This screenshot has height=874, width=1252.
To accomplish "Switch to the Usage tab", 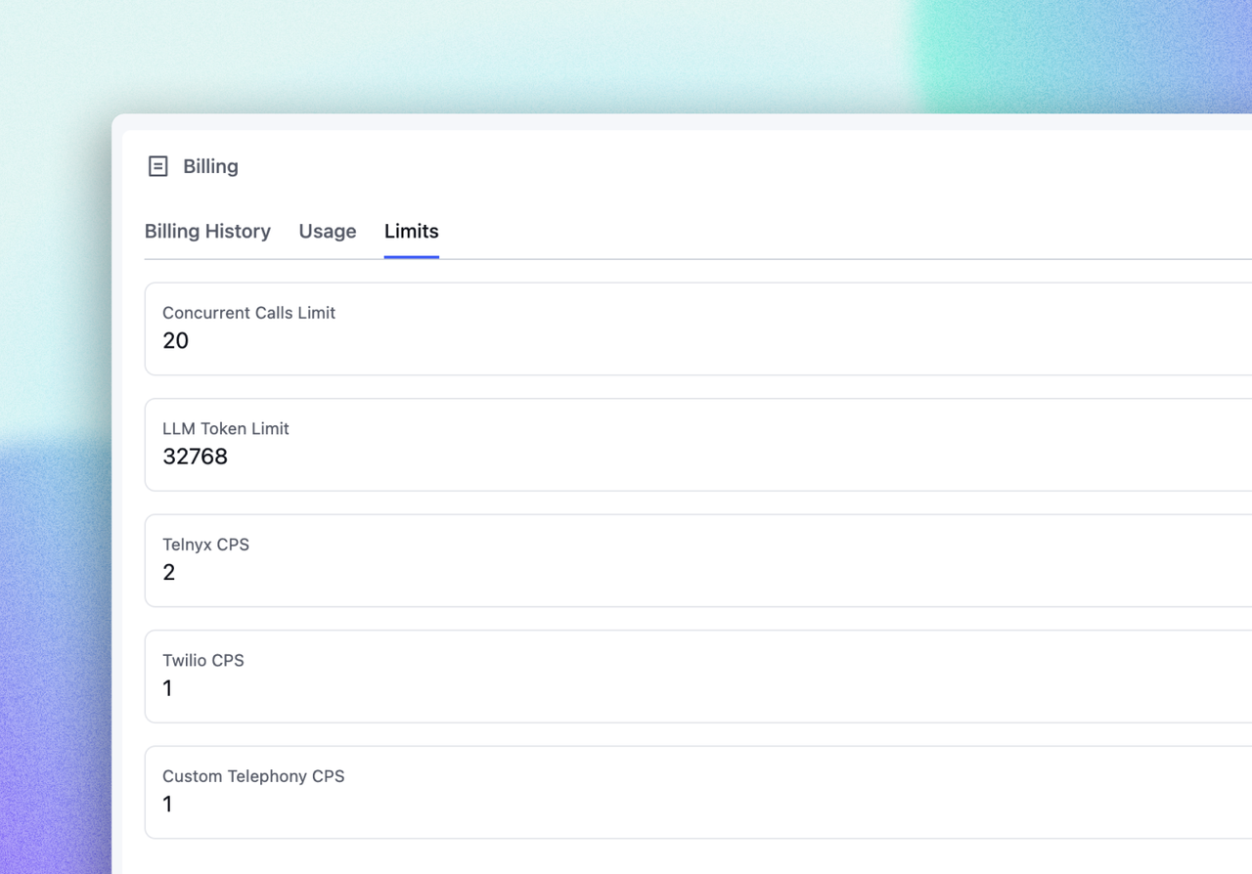I will coord(328,232).
